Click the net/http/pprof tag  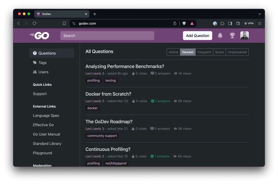click(x=116, y=163)
